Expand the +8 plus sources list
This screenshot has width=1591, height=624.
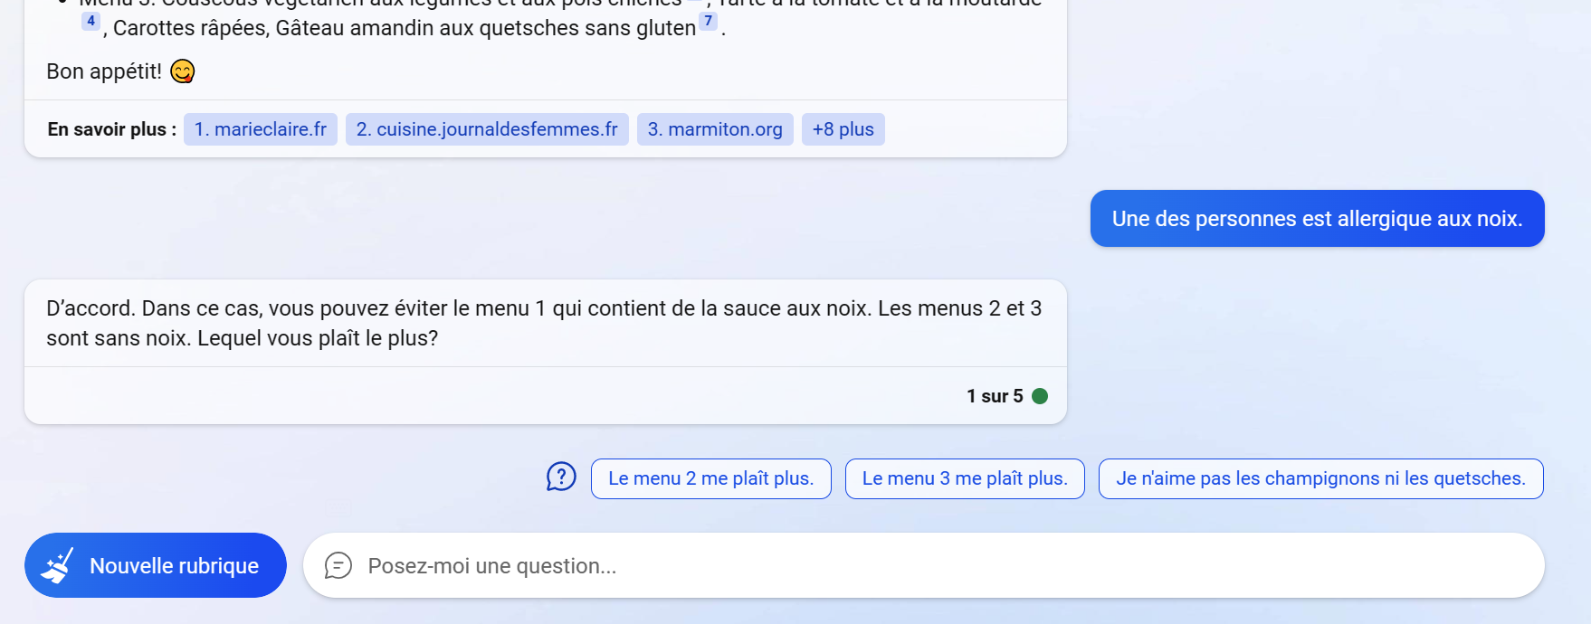[843, 129]
